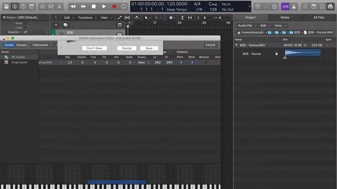The width and height of the screenshot is (337, 189).
Task: Toggle Replace mode X button
Action: [257, 7]
